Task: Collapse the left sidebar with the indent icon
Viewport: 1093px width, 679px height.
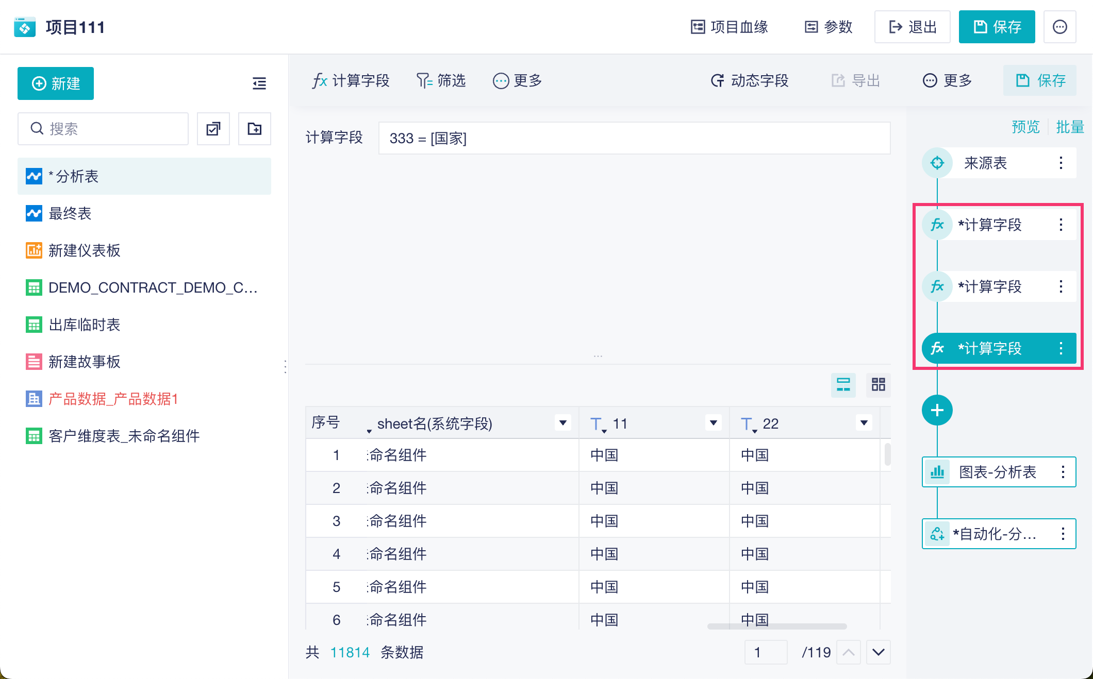Action: pyautogui.click(x=259, y=83)
